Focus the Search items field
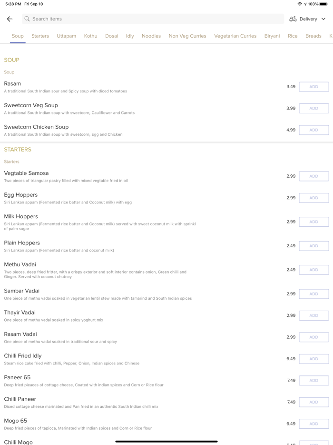333x445 pixels. point(152,19)
